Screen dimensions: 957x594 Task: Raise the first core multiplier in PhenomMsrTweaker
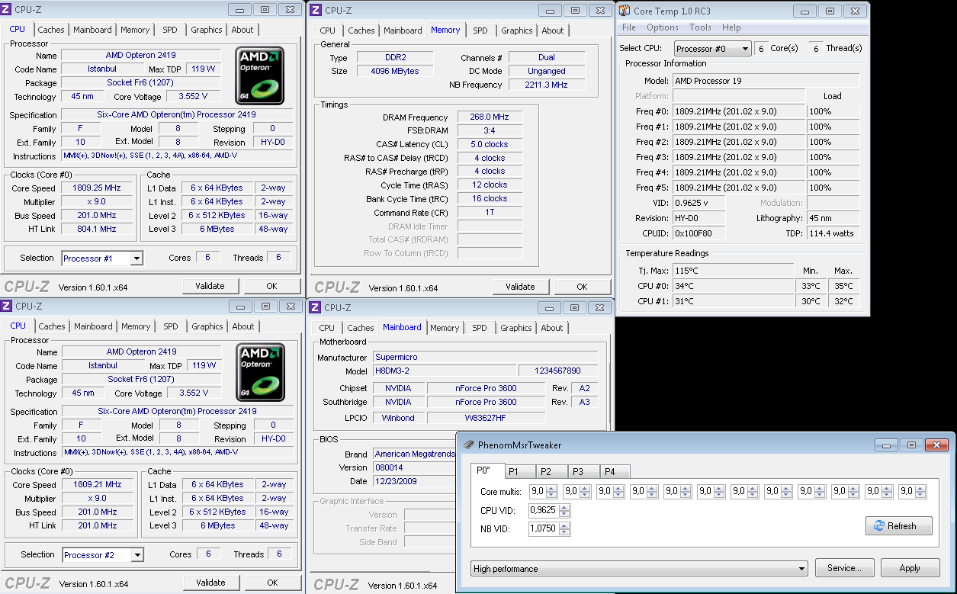pos(551,489)
